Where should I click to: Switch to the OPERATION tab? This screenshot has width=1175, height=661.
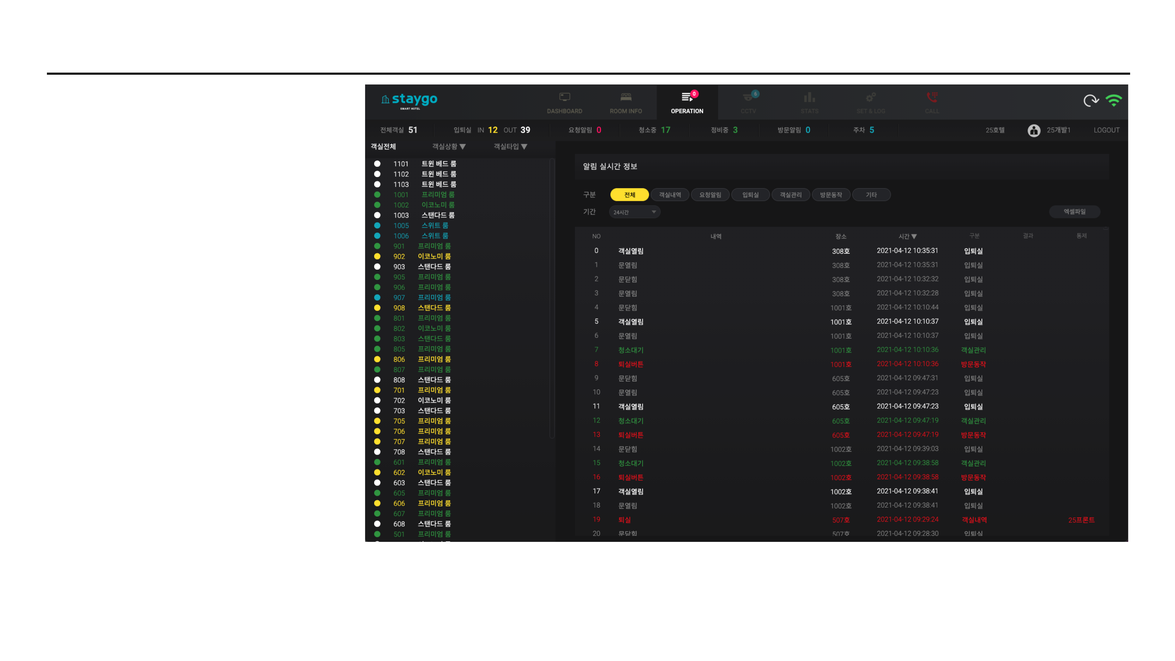pos(687,102)
